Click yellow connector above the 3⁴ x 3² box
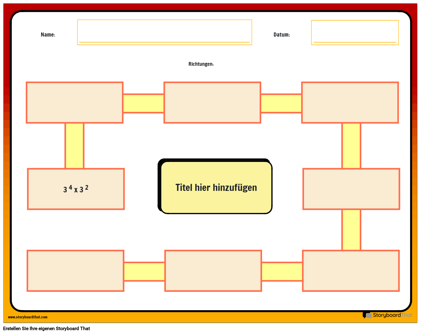The width and height of the screenshot is (421, 334). coord(74,146)
